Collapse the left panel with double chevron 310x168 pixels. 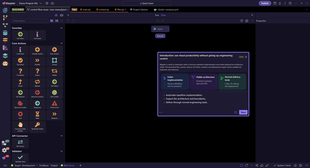point(68,15)
